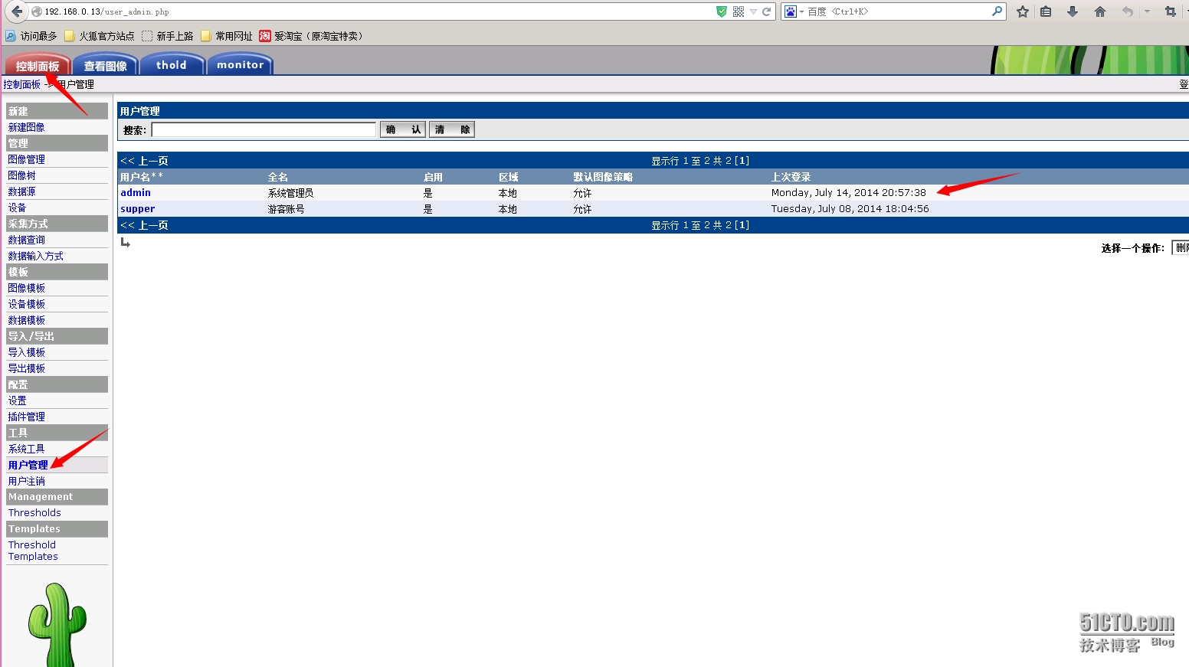This screenshot has height=667, width=1189.
Task: Open 设备模板 in the sidebar
Action: 26,304
